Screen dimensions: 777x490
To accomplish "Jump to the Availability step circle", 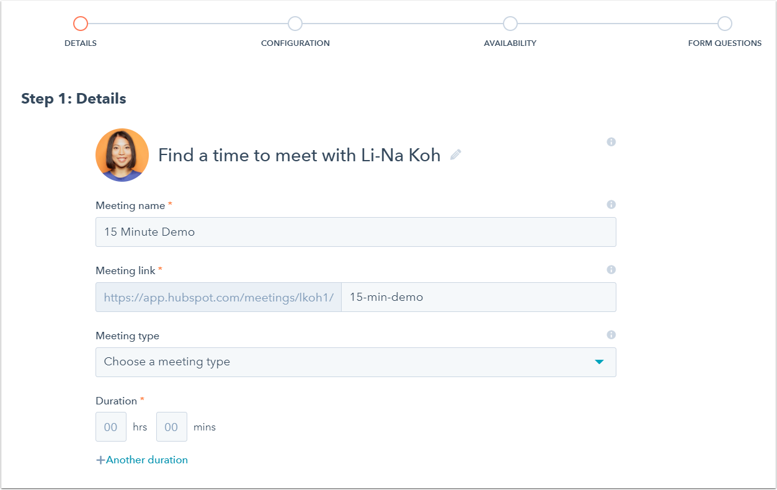I will (x=510, y=24).
